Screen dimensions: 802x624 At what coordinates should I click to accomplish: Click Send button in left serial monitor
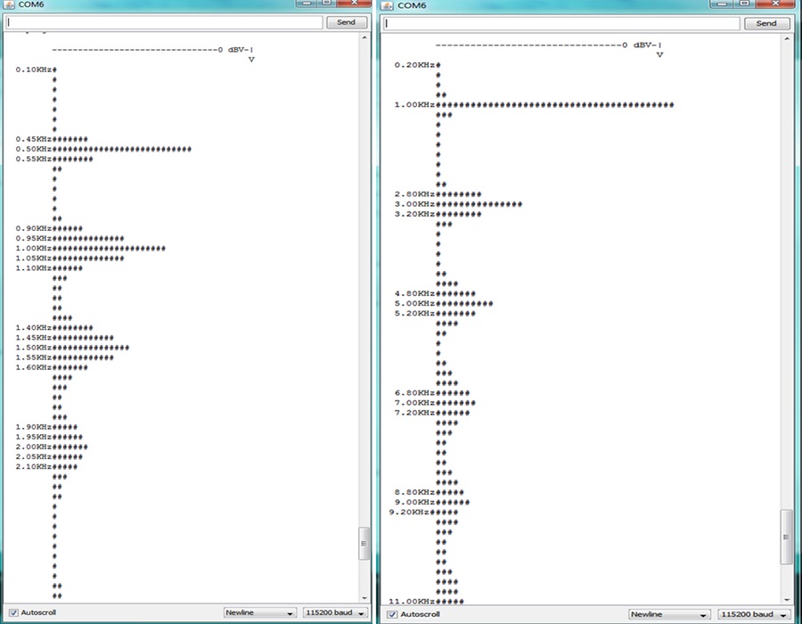(346, 22)
